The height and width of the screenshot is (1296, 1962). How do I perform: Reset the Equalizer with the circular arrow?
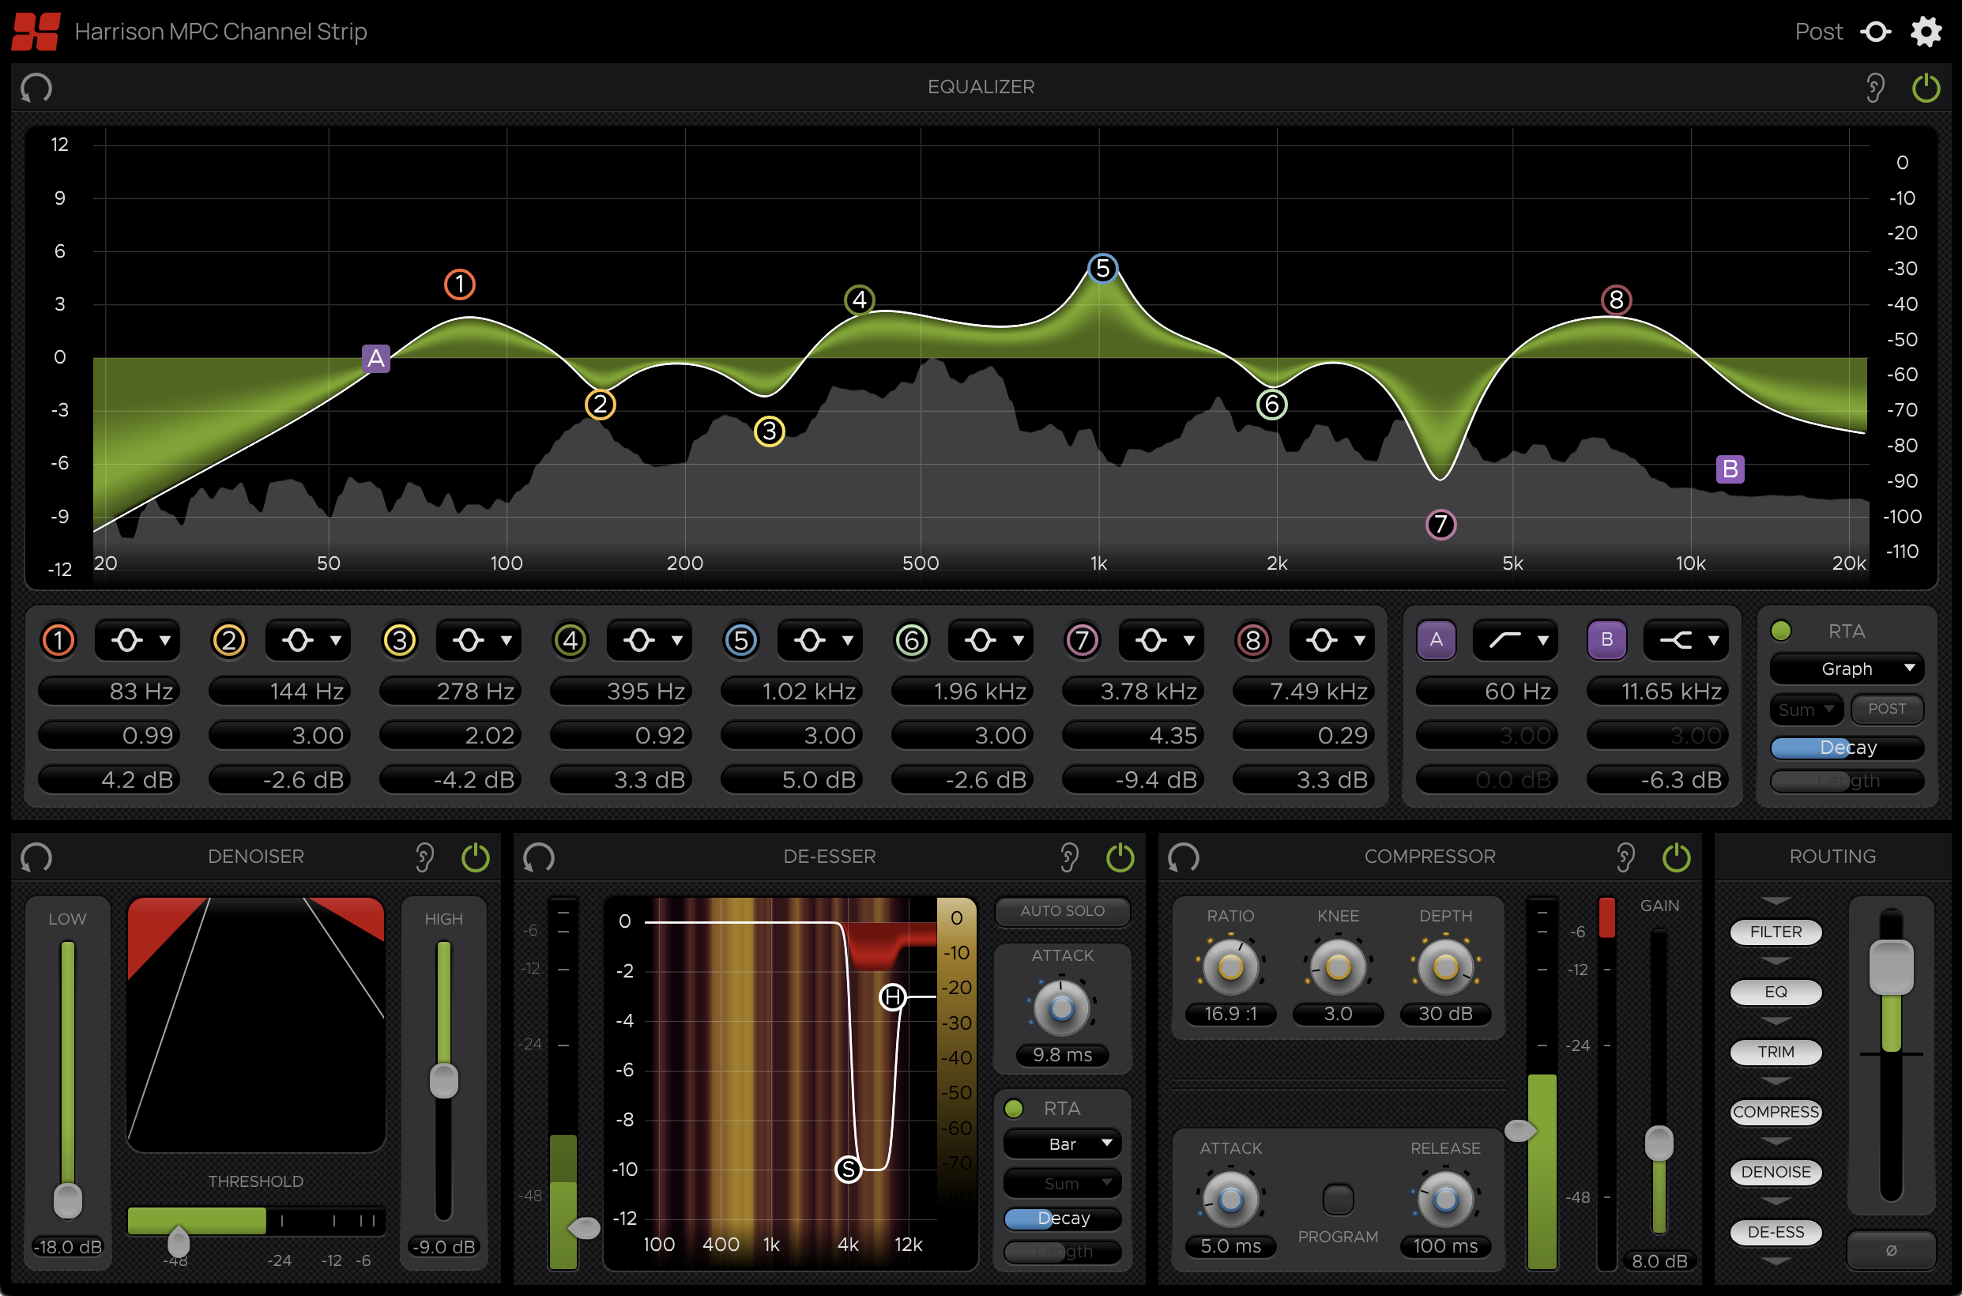36,87
